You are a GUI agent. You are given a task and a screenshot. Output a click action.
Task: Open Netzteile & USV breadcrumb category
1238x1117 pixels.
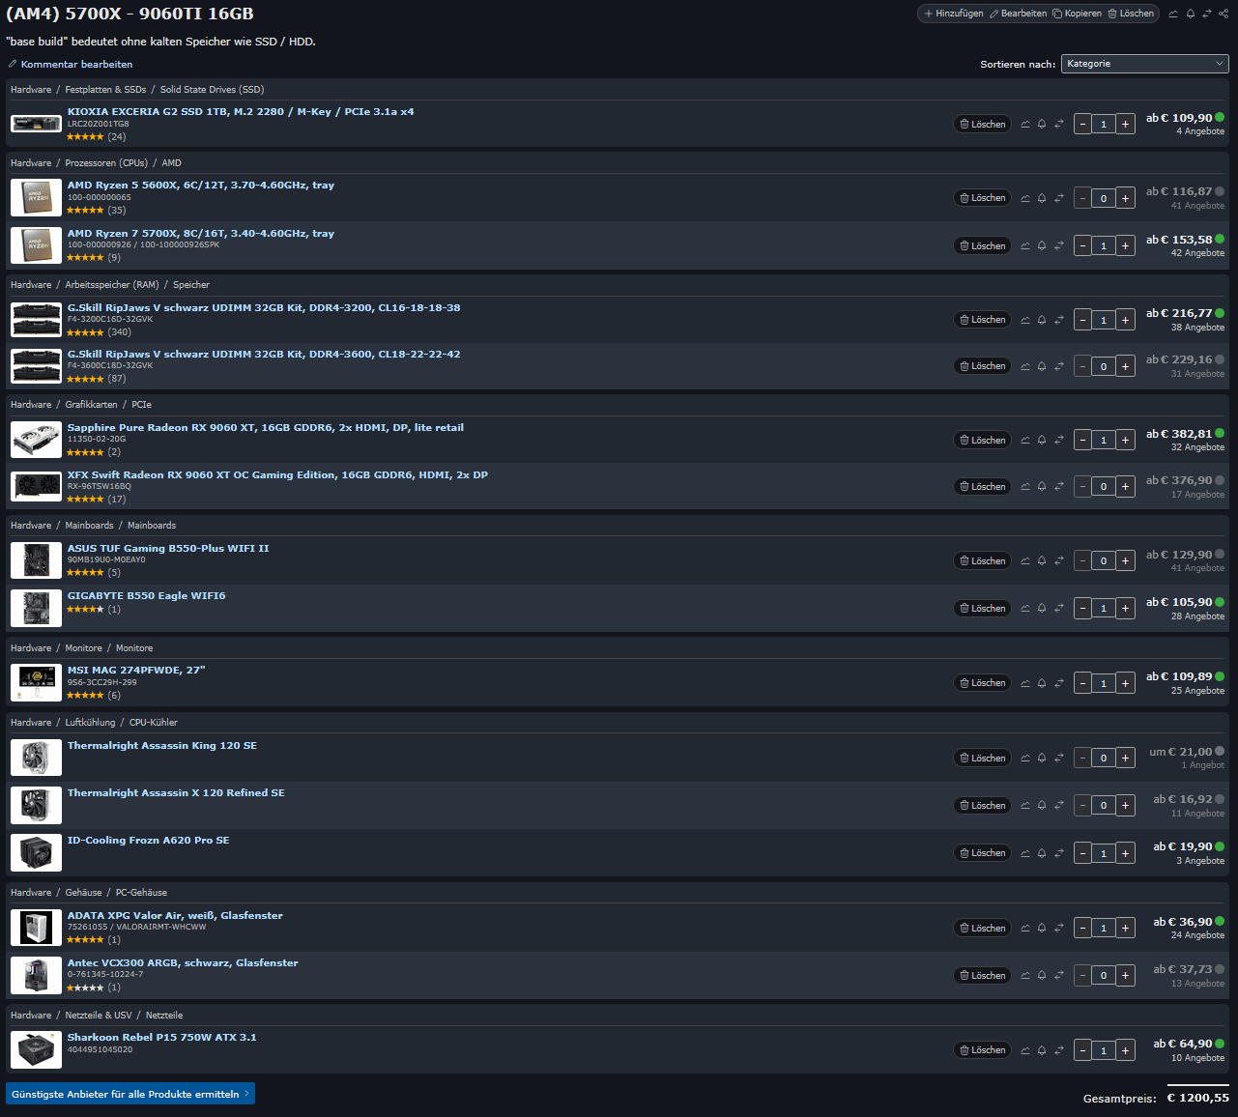99,1016
